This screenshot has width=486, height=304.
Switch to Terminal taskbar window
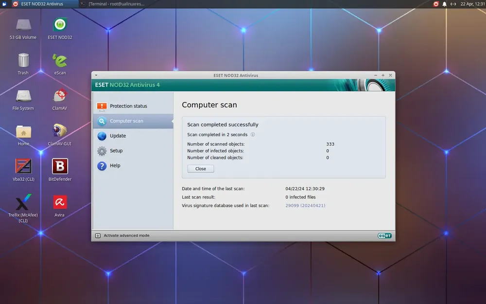[x=113, y=4]
